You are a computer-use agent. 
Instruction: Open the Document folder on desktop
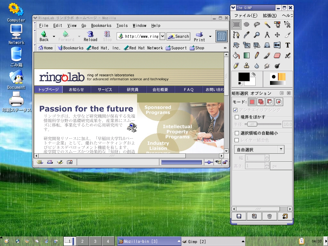16,79
